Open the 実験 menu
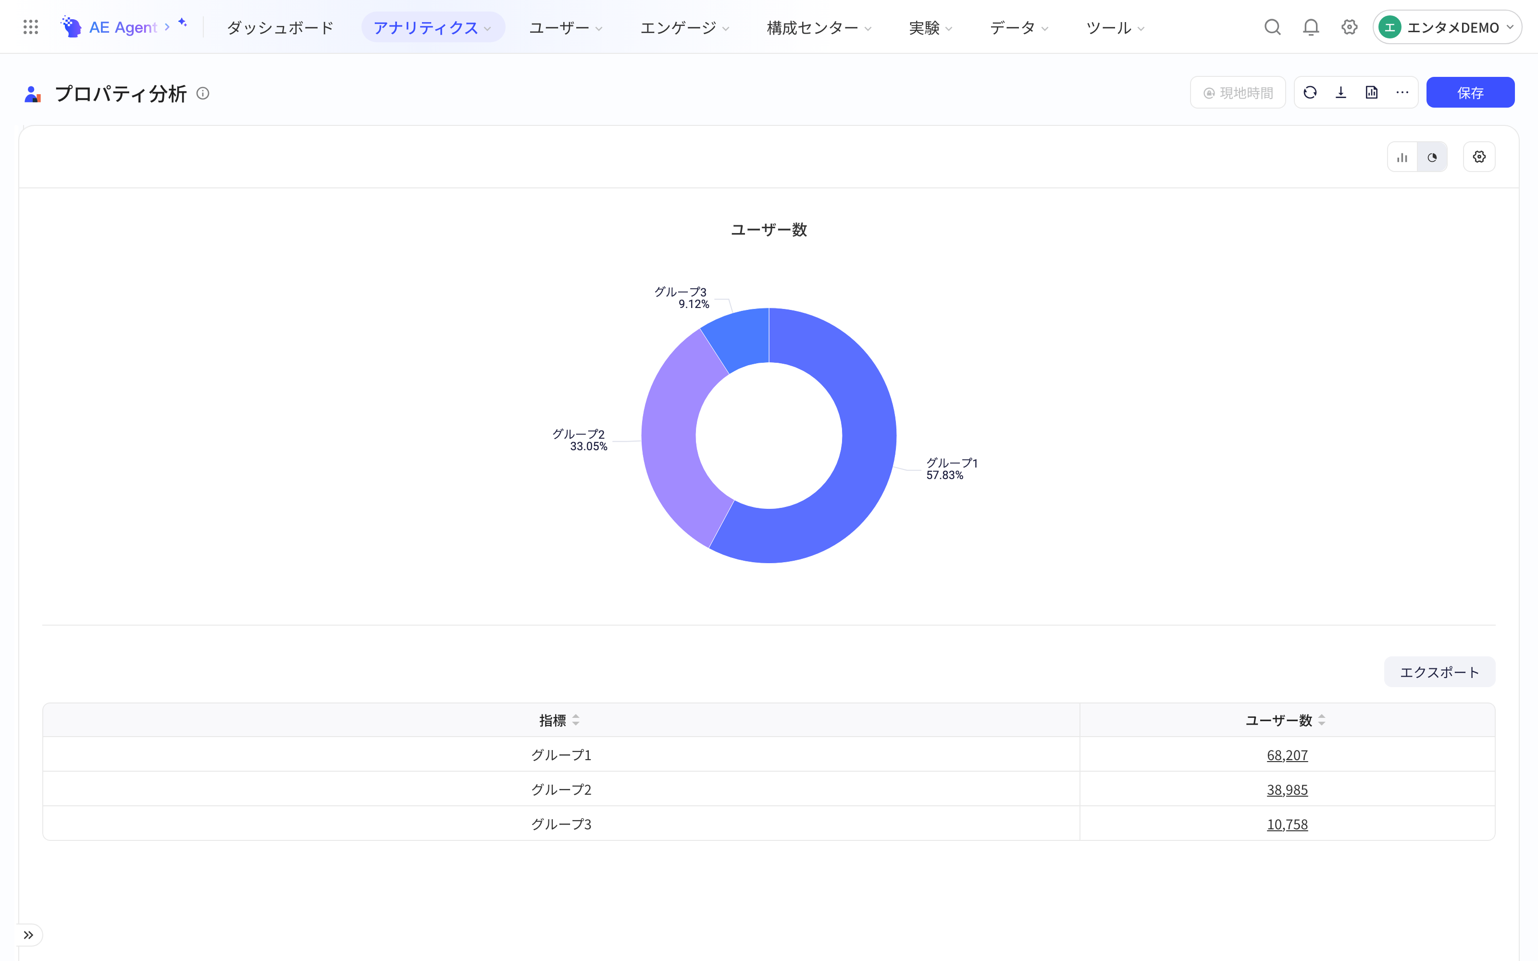 tap(930, 27)
